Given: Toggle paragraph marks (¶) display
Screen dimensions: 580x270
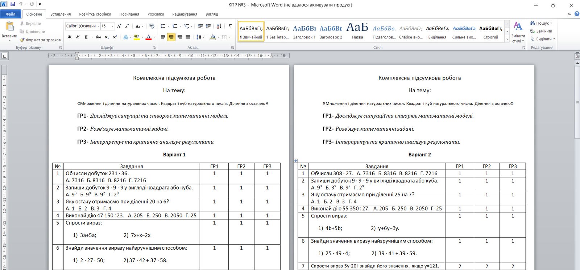Looking at the screenshot, I should pos(230,26).
